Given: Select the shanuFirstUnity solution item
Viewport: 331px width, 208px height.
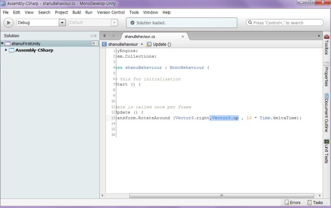Looking at the screenshot, I should point(26,44).
